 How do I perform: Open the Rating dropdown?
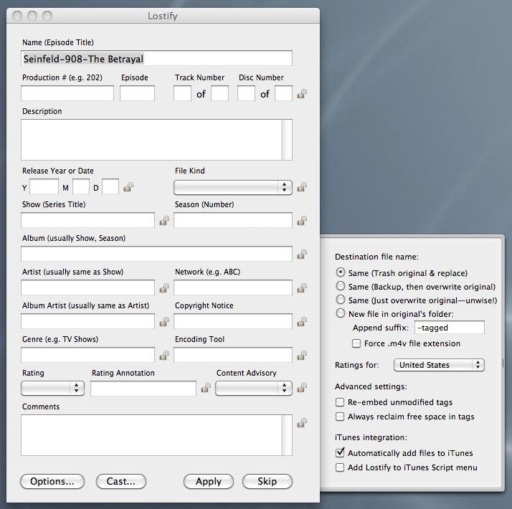click(x=52, y=388)
